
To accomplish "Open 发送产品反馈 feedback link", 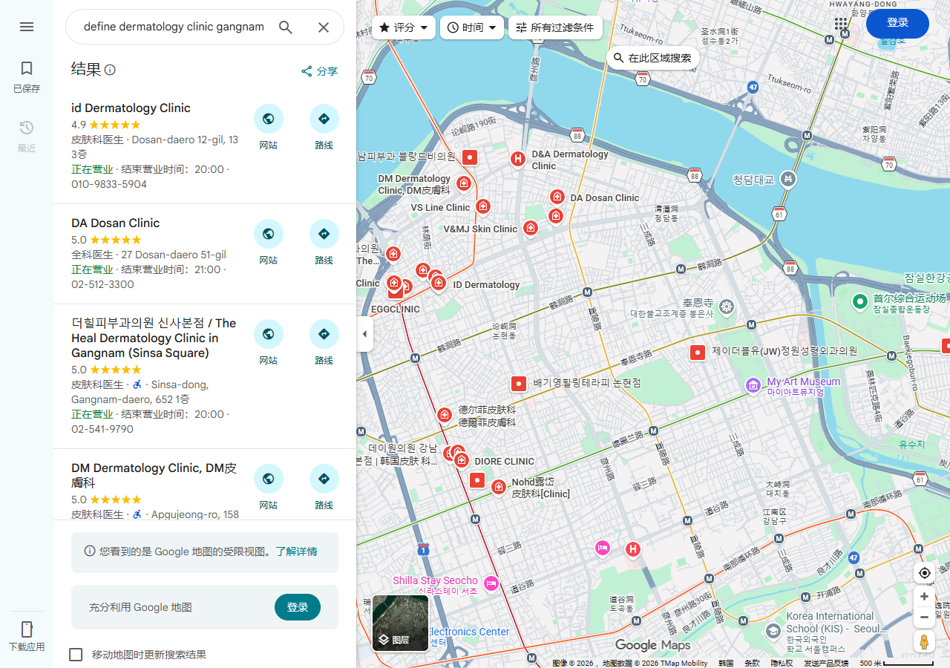I will [x=826, y=664].
